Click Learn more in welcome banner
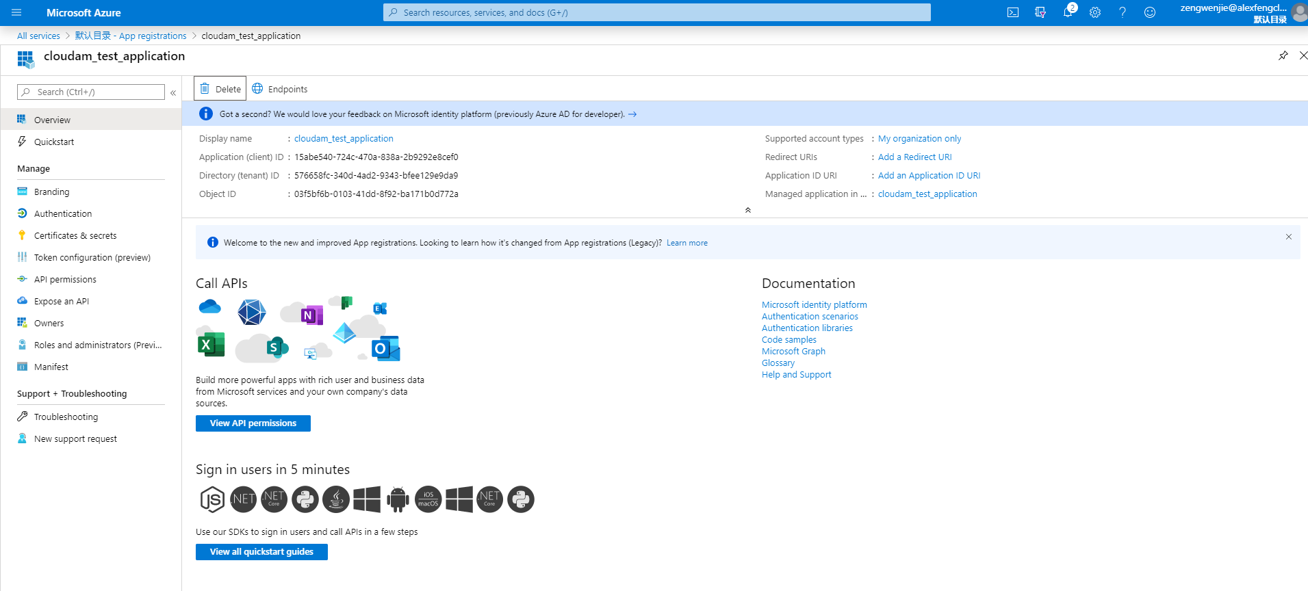Image resolution: width=1308 pixels, height=591 pixels. pos(687,243)
